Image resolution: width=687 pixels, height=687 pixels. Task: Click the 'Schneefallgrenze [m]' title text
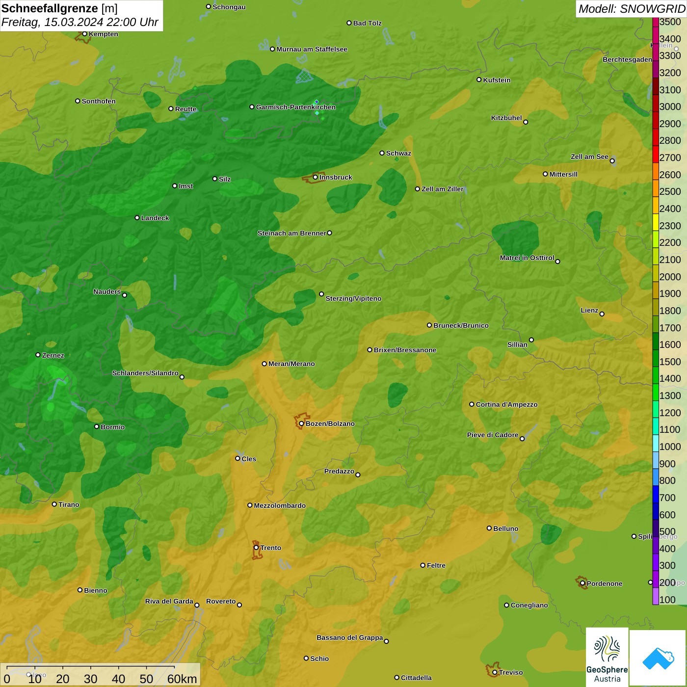point(59,8)
